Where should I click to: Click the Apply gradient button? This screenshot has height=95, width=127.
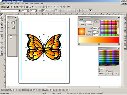[97, 21]
